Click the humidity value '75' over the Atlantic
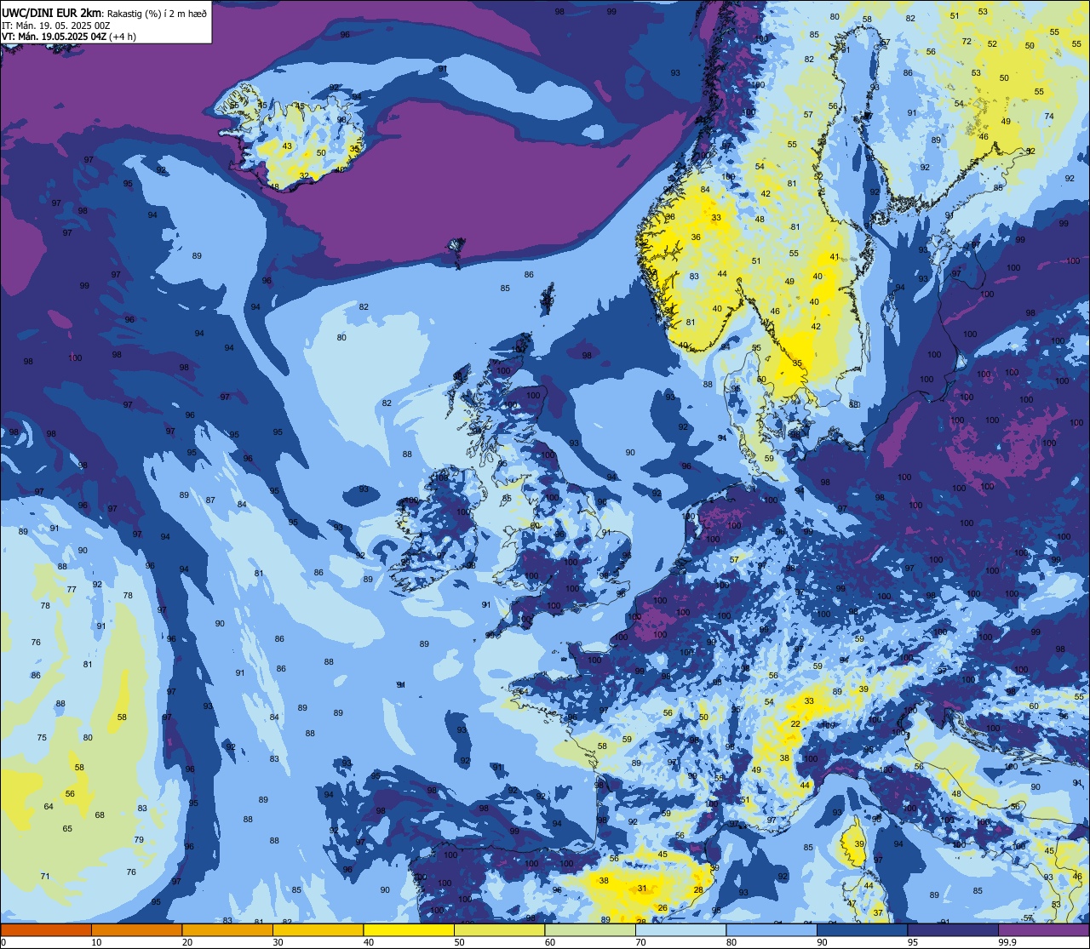 point(43,738)
